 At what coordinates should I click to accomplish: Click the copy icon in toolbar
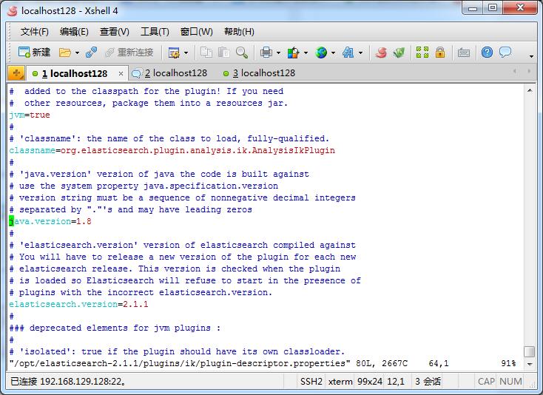(206, 53)
